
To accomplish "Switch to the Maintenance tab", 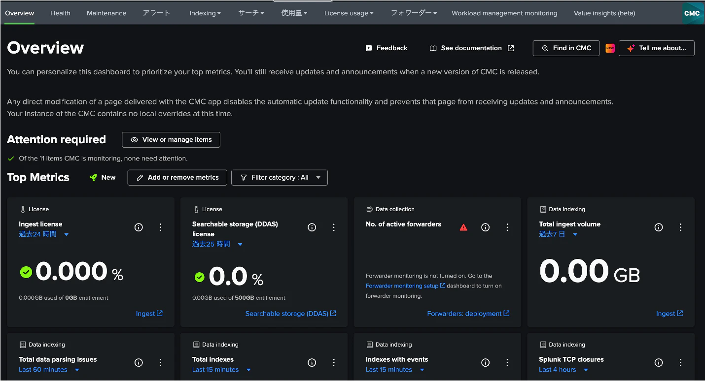I will (106, 13).
